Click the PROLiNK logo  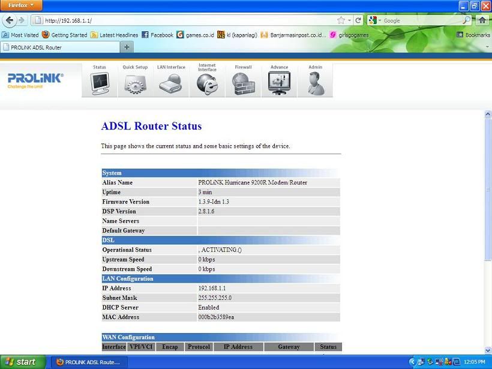35,80
